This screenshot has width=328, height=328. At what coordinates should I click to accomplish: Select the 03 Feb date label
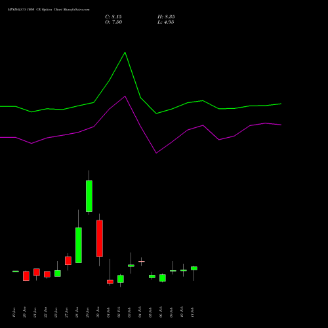click(129, 312)
